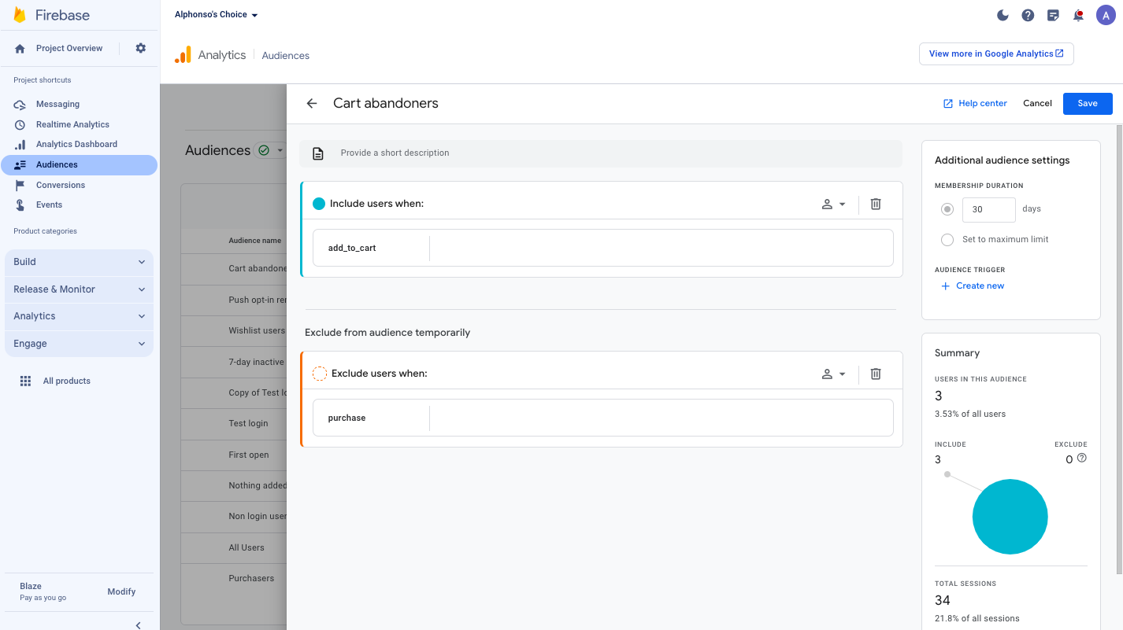Open scope dropdown in Exclude users group
Viewport: 1123px width, 630px height.
click(x=833, y=374)
